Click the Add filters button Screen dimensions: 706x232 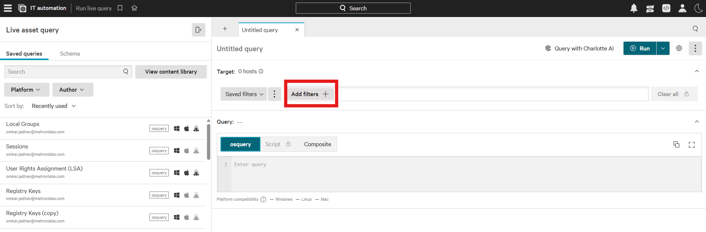click(310, 94)
